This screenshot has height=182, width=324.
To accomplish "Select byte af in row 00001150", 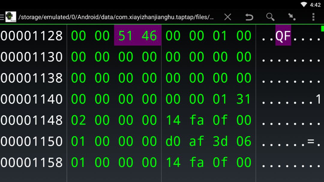I will point(196,141).
